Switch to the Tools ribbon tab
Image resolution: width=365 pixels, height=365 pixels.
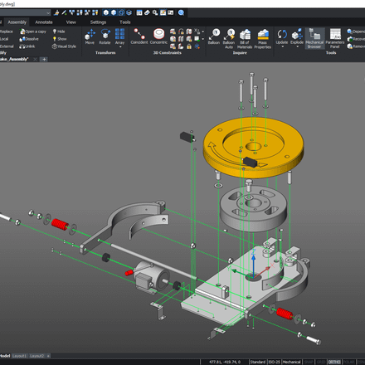[125, 22]
